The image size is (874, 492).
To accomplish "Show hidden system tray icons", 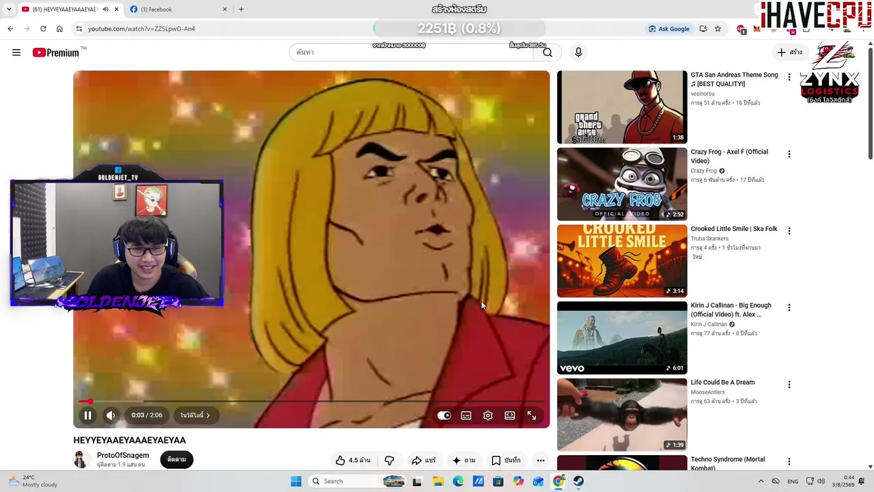I will point(761,481).
